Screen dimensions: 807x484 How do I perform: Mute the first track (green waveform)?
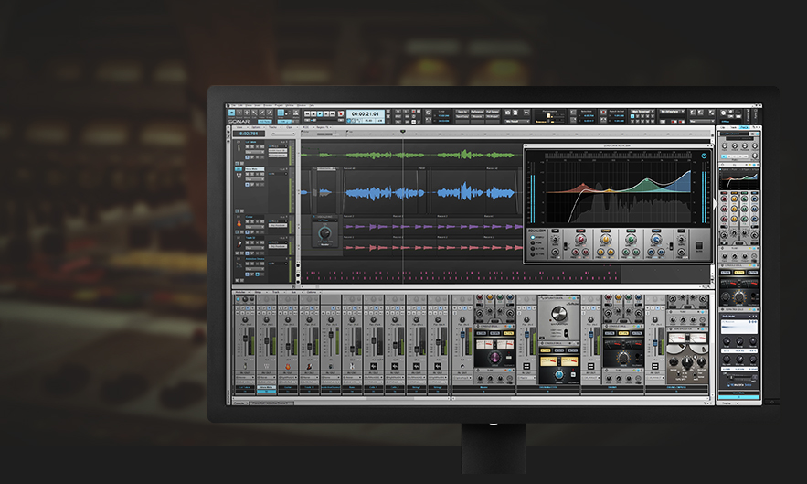coord(247,147)
